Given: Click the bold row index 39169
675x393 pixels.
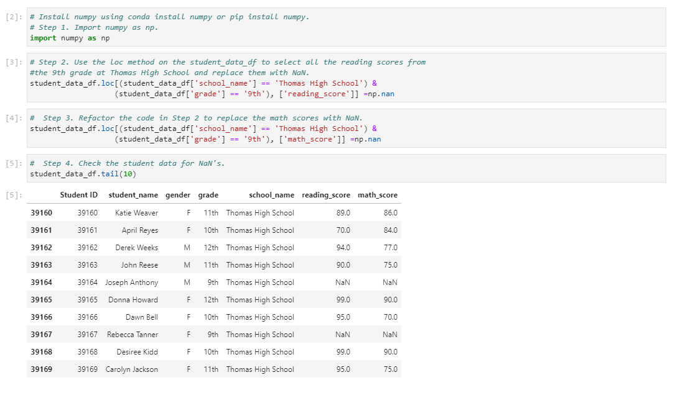Looking at the screenshot, I should point(41,369).
